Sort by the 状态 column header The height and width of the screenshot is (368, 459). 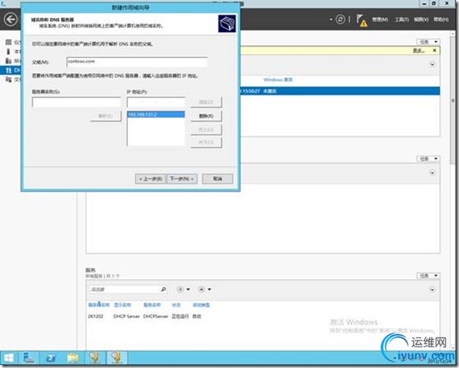click(176, 305)
